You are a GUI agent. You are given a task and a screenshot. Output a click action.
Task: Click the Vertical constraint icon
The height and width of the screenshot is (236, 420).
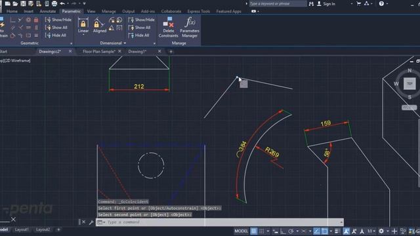[36, 28]
